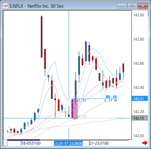The image size is (151, 149).
Task: Maximize the Netflix chart window
Action: (x=132, y=6)
